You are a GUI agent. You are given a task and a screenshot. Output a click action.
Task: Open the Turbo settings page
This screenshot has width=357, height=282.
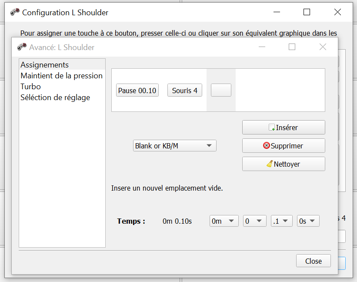point(31,87)
